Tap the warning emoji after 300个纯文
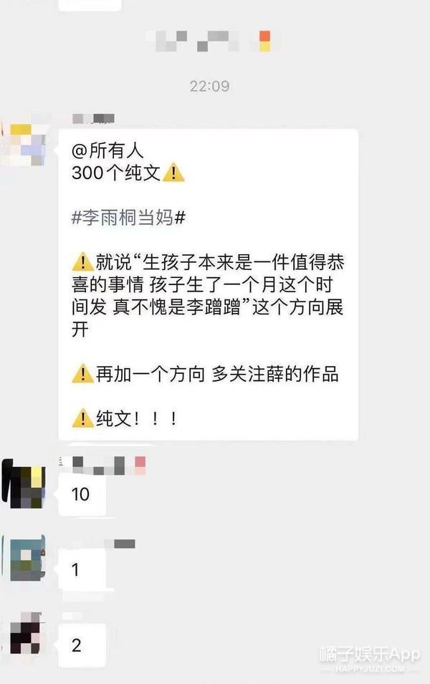This screenshot has width=430, height=684. click(x=173, y=173)
